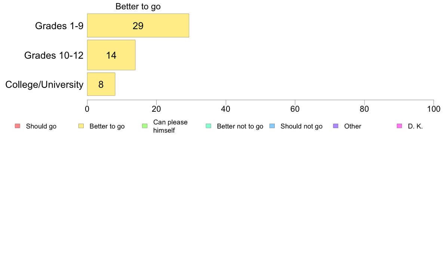This screenshot has width=444, height=275.
Task: Select the Grades 1-9 bar showing 29
Action: tap(138, 25)
